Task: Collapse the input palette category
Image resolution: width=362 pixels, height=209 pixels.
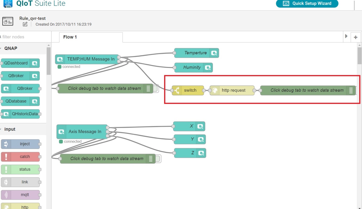Action: [23, 129]
